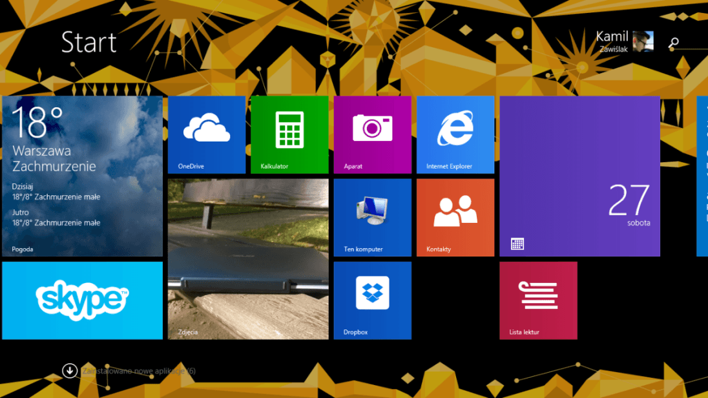708x398 pixels.
Task: Launch Internet Explorer tile
Action: click(455, 134)
